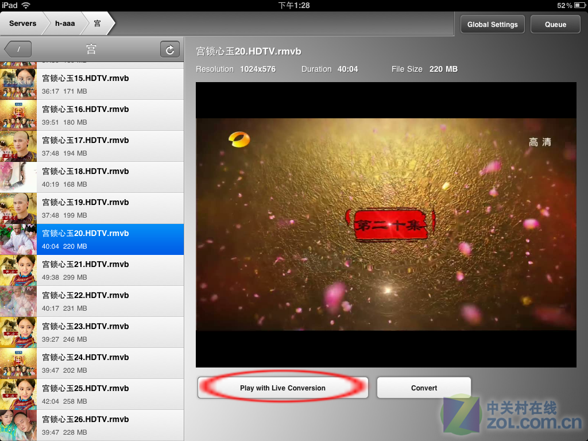Select the 宫 folder breadcrumb

pos(97,23)
